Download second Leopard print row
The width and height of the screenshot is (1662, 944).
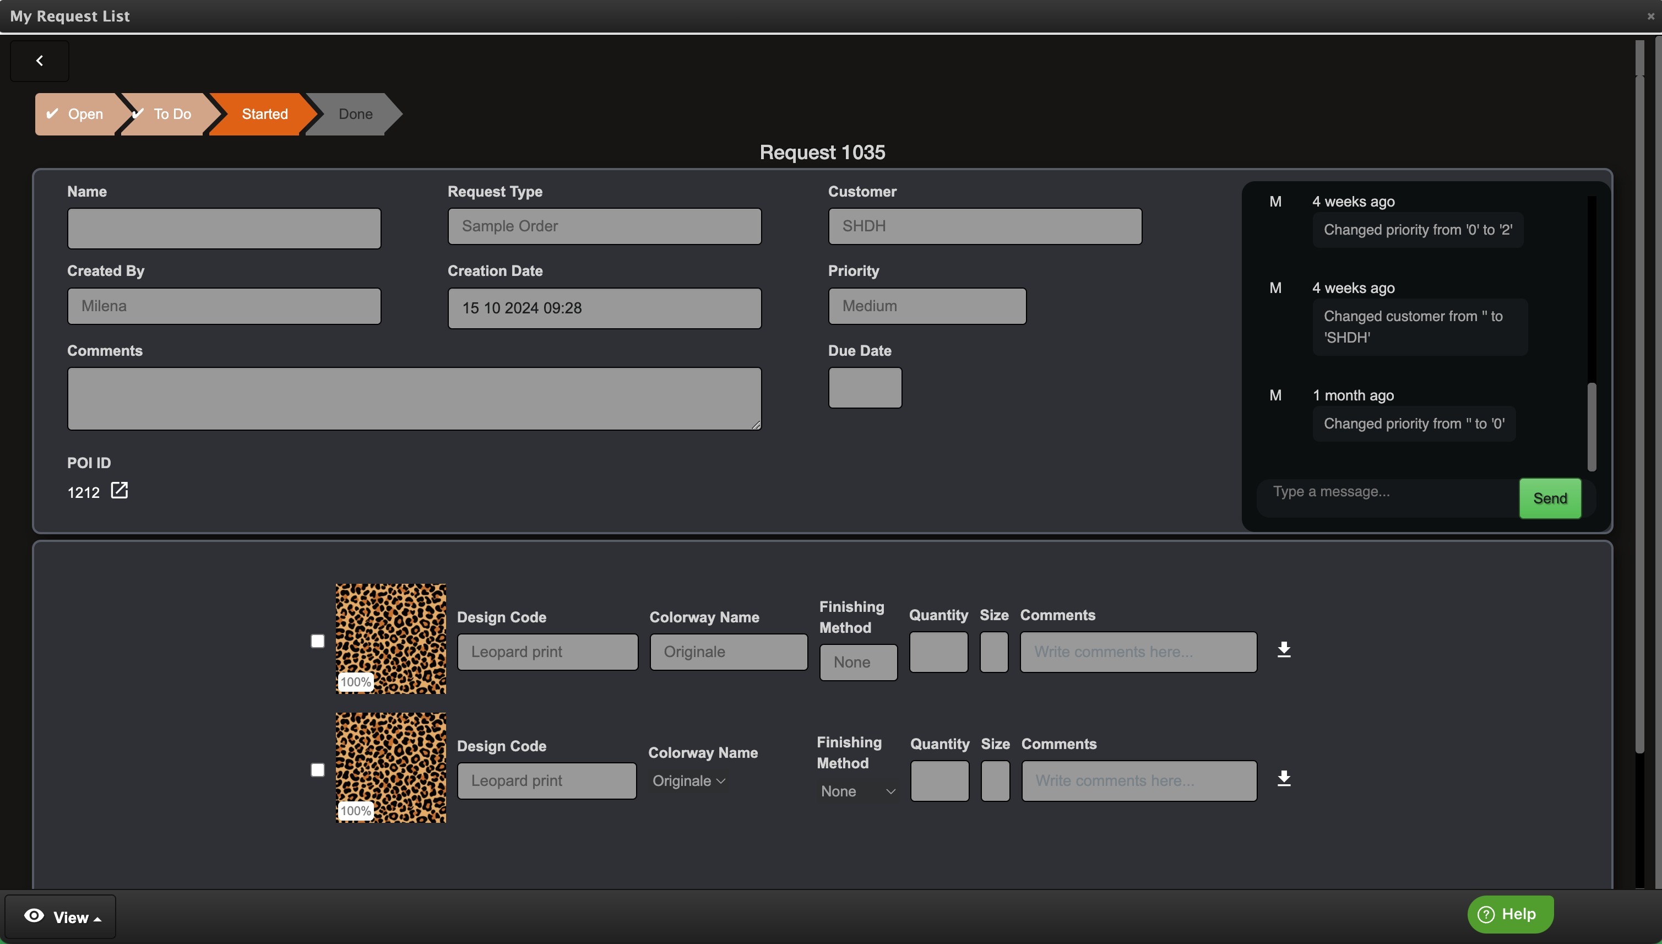pos(1284,779)
